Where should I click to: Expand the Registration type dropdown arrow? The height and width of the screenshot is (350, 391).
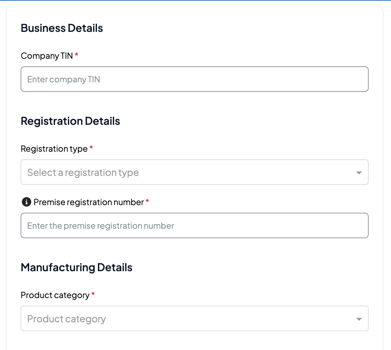click(x=359, y=173)
